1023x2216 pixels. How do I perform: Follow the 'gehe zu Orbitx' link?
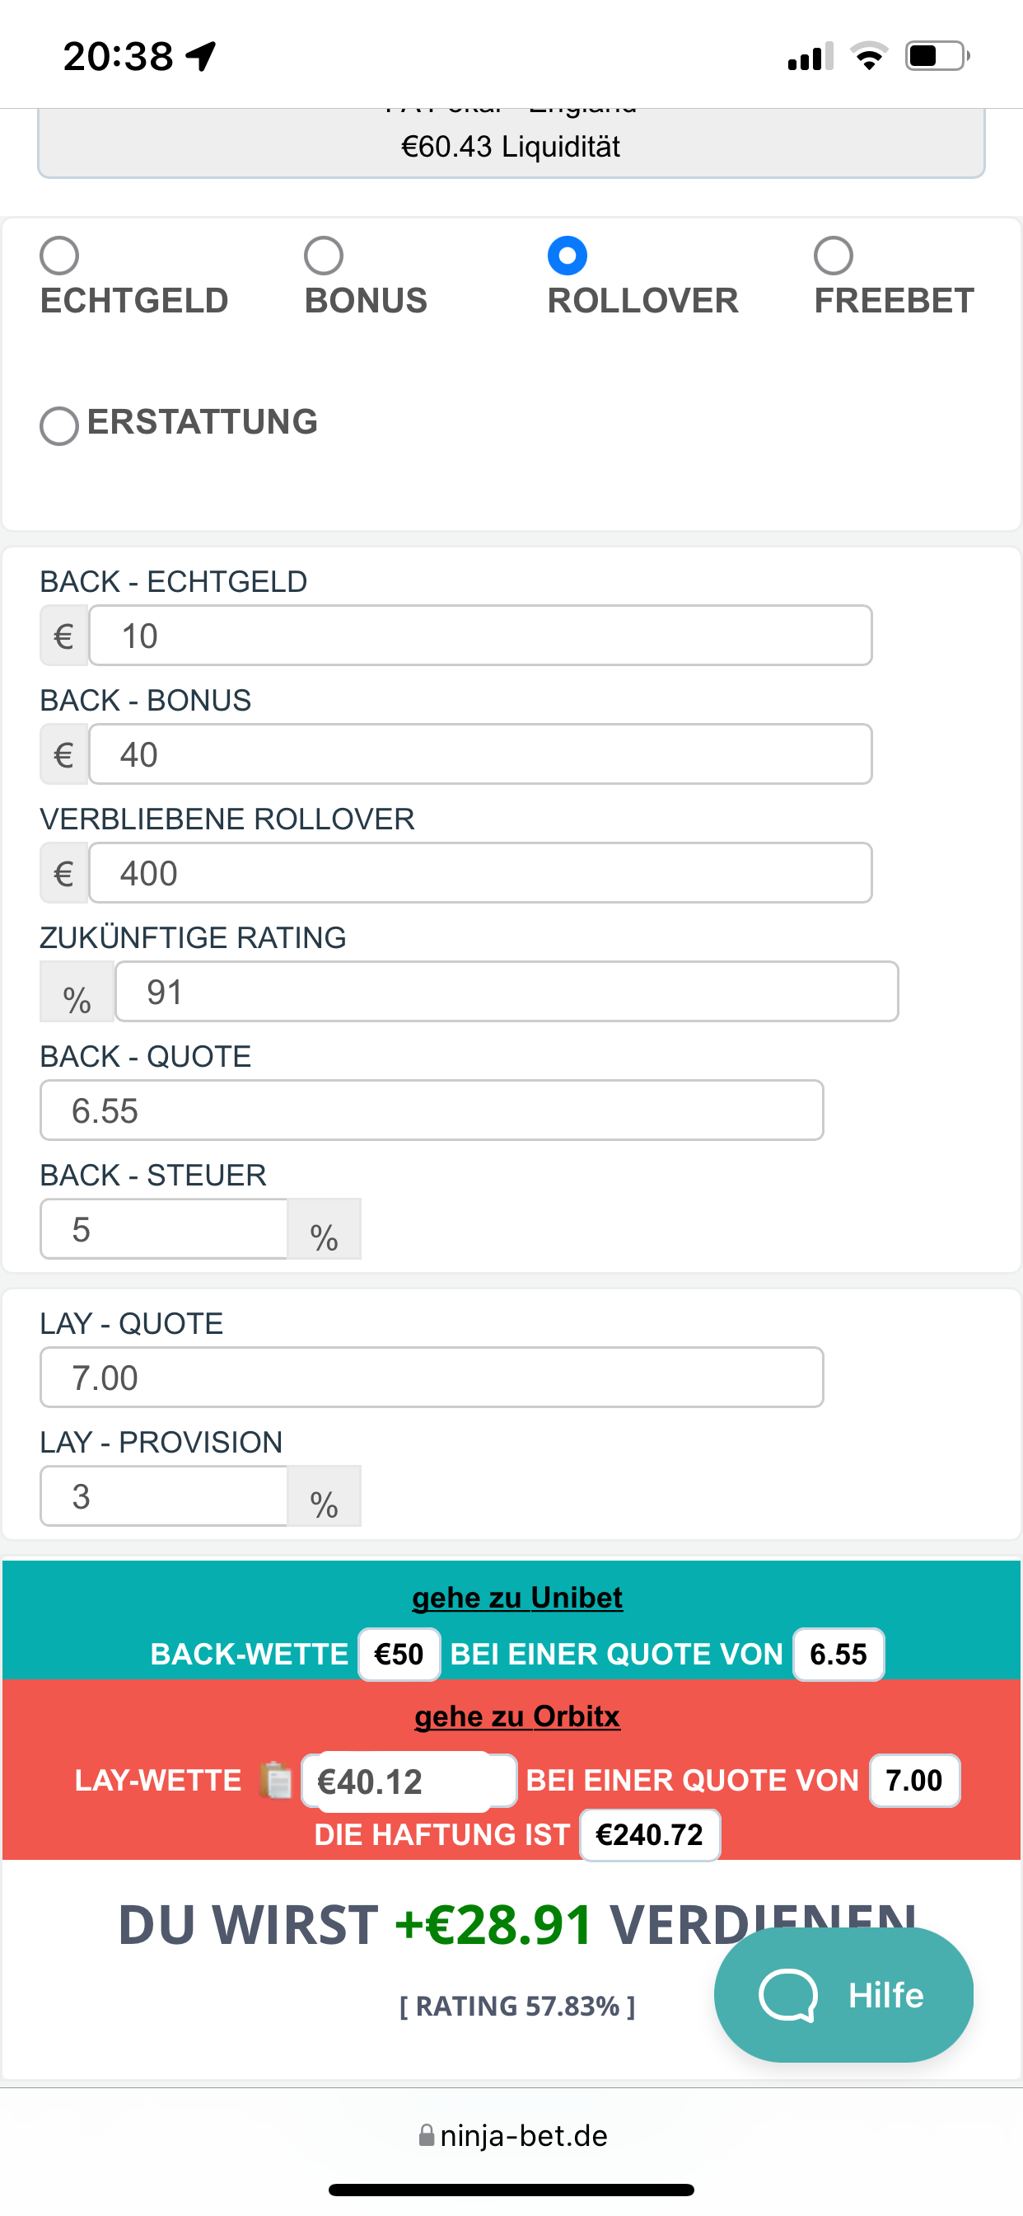coord(516,1716)
